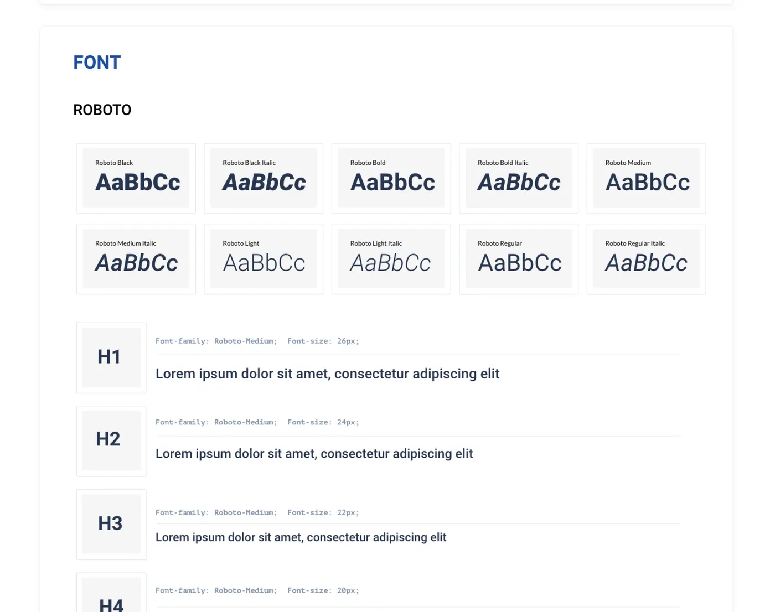Select the Roboto Medium Italic font card
The image size is (775, 612).
136,259
